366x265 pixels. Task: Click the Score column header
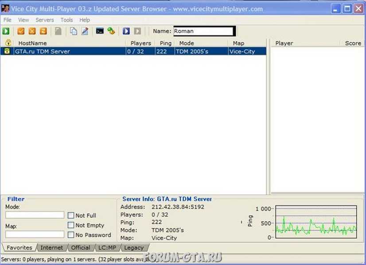pyautogui.click(x=352, y=43)
